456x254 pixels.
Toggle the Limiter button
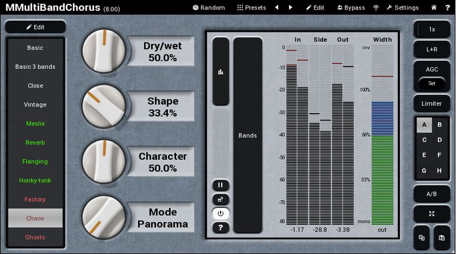click(432, 103)
